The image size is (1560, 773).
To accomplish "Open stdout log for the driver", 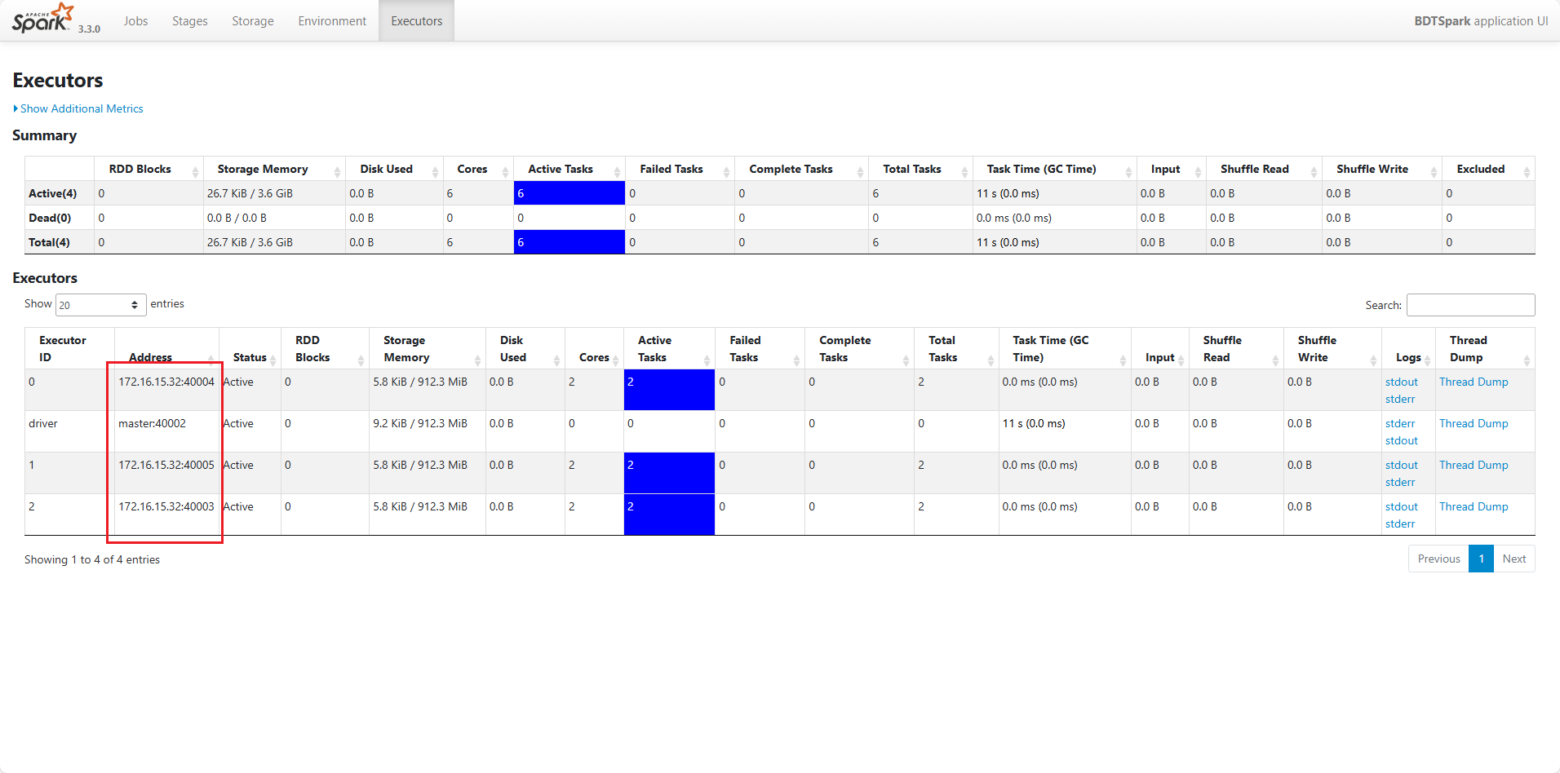I will 1401,440.
